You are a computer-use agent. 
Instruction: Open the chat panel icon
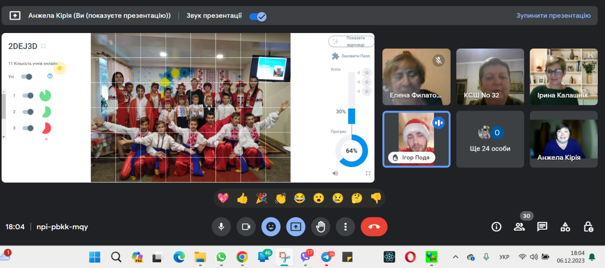coord(542,227)
